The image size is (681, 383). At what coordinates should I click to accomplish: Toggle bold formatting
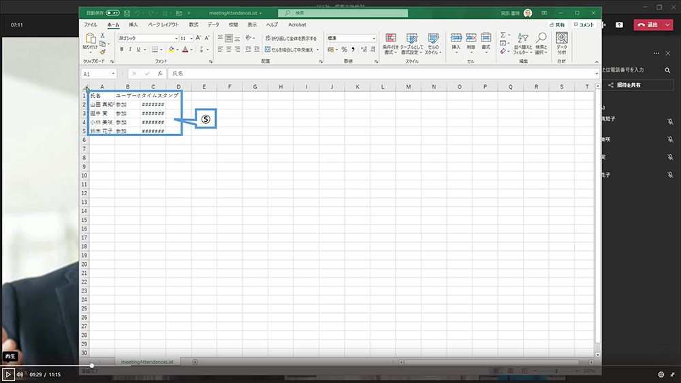[122, 50]
